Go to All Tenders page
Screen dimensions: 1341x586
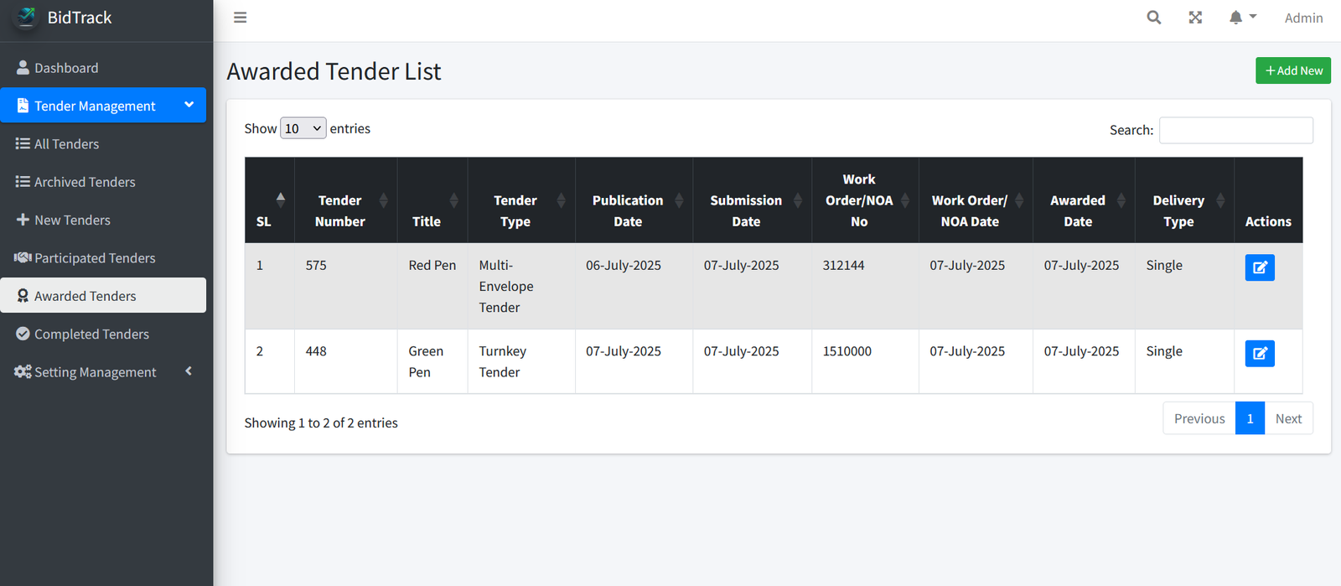pyautogui.click(x=66, y=144)
